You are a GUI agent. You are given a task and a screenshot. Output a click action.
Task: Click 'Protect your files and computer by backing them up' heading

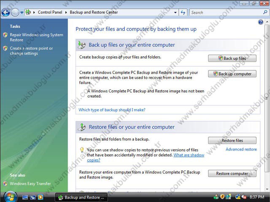pos(136,29)
